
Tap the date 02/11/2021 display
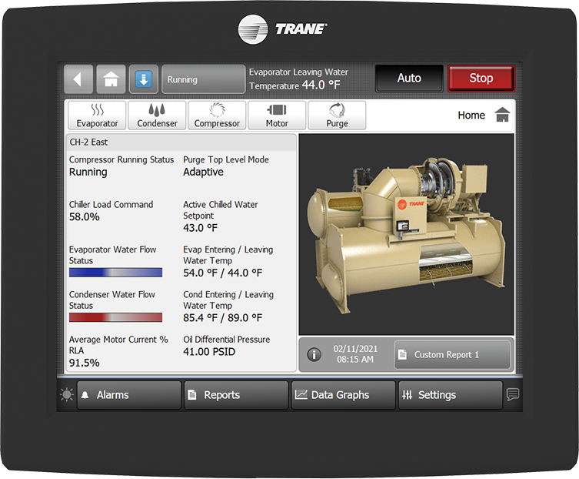click(x=355, y=349)
